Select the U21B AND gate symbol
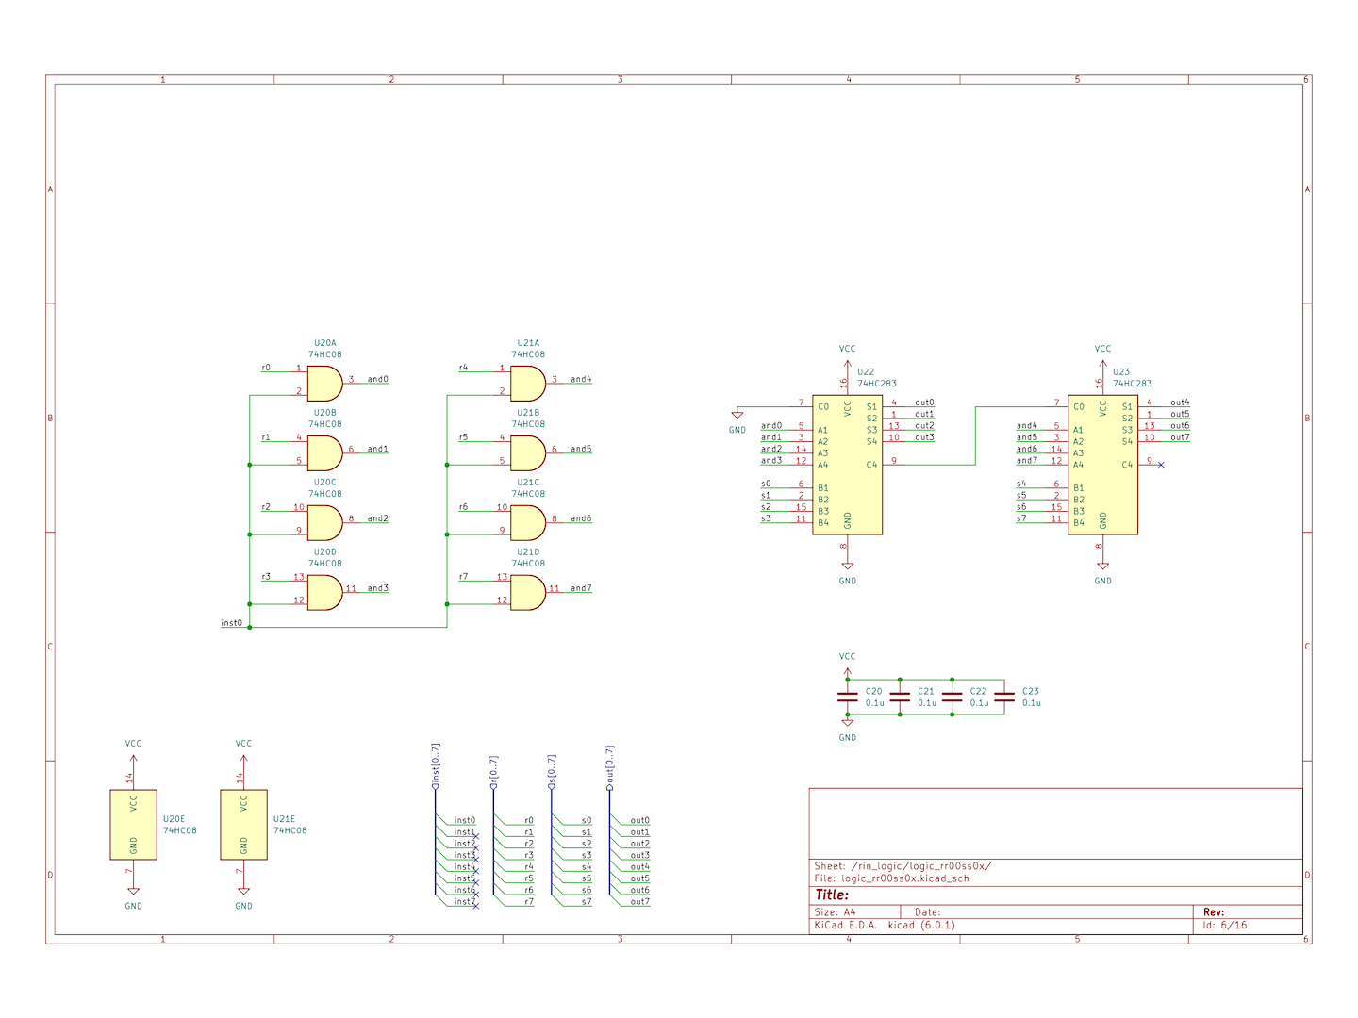Image resolution: width=1358 pixels, height=1018 pixels. pyautogui.click(x=528, y=453)
